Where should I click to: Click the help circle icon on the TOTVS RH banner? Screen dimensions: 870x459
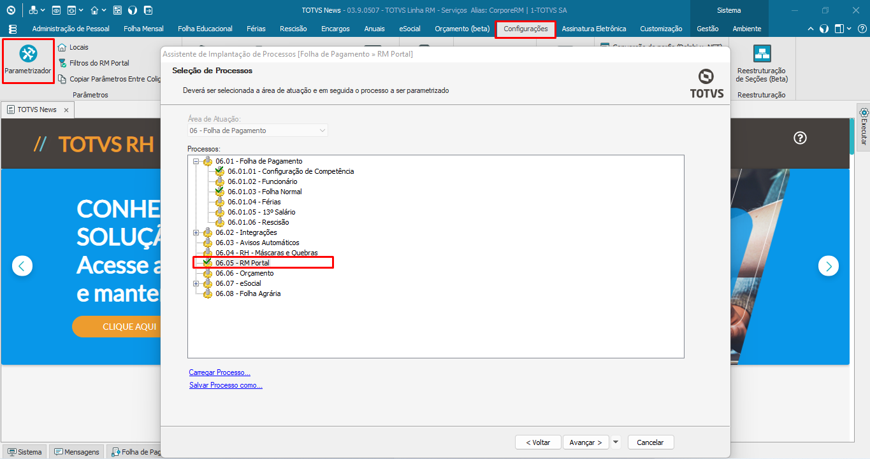(801, 138)
